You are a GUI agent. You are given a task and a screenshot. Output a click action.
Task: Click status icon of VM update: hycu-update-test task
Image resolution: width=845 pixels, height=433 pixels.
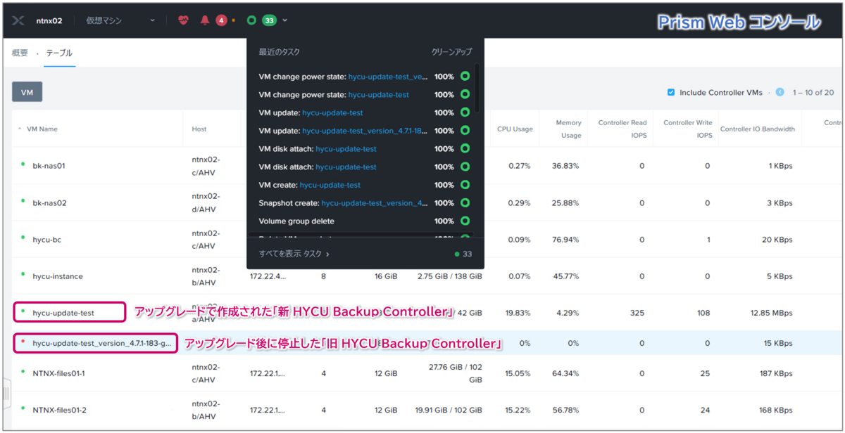tap(465, 112)
